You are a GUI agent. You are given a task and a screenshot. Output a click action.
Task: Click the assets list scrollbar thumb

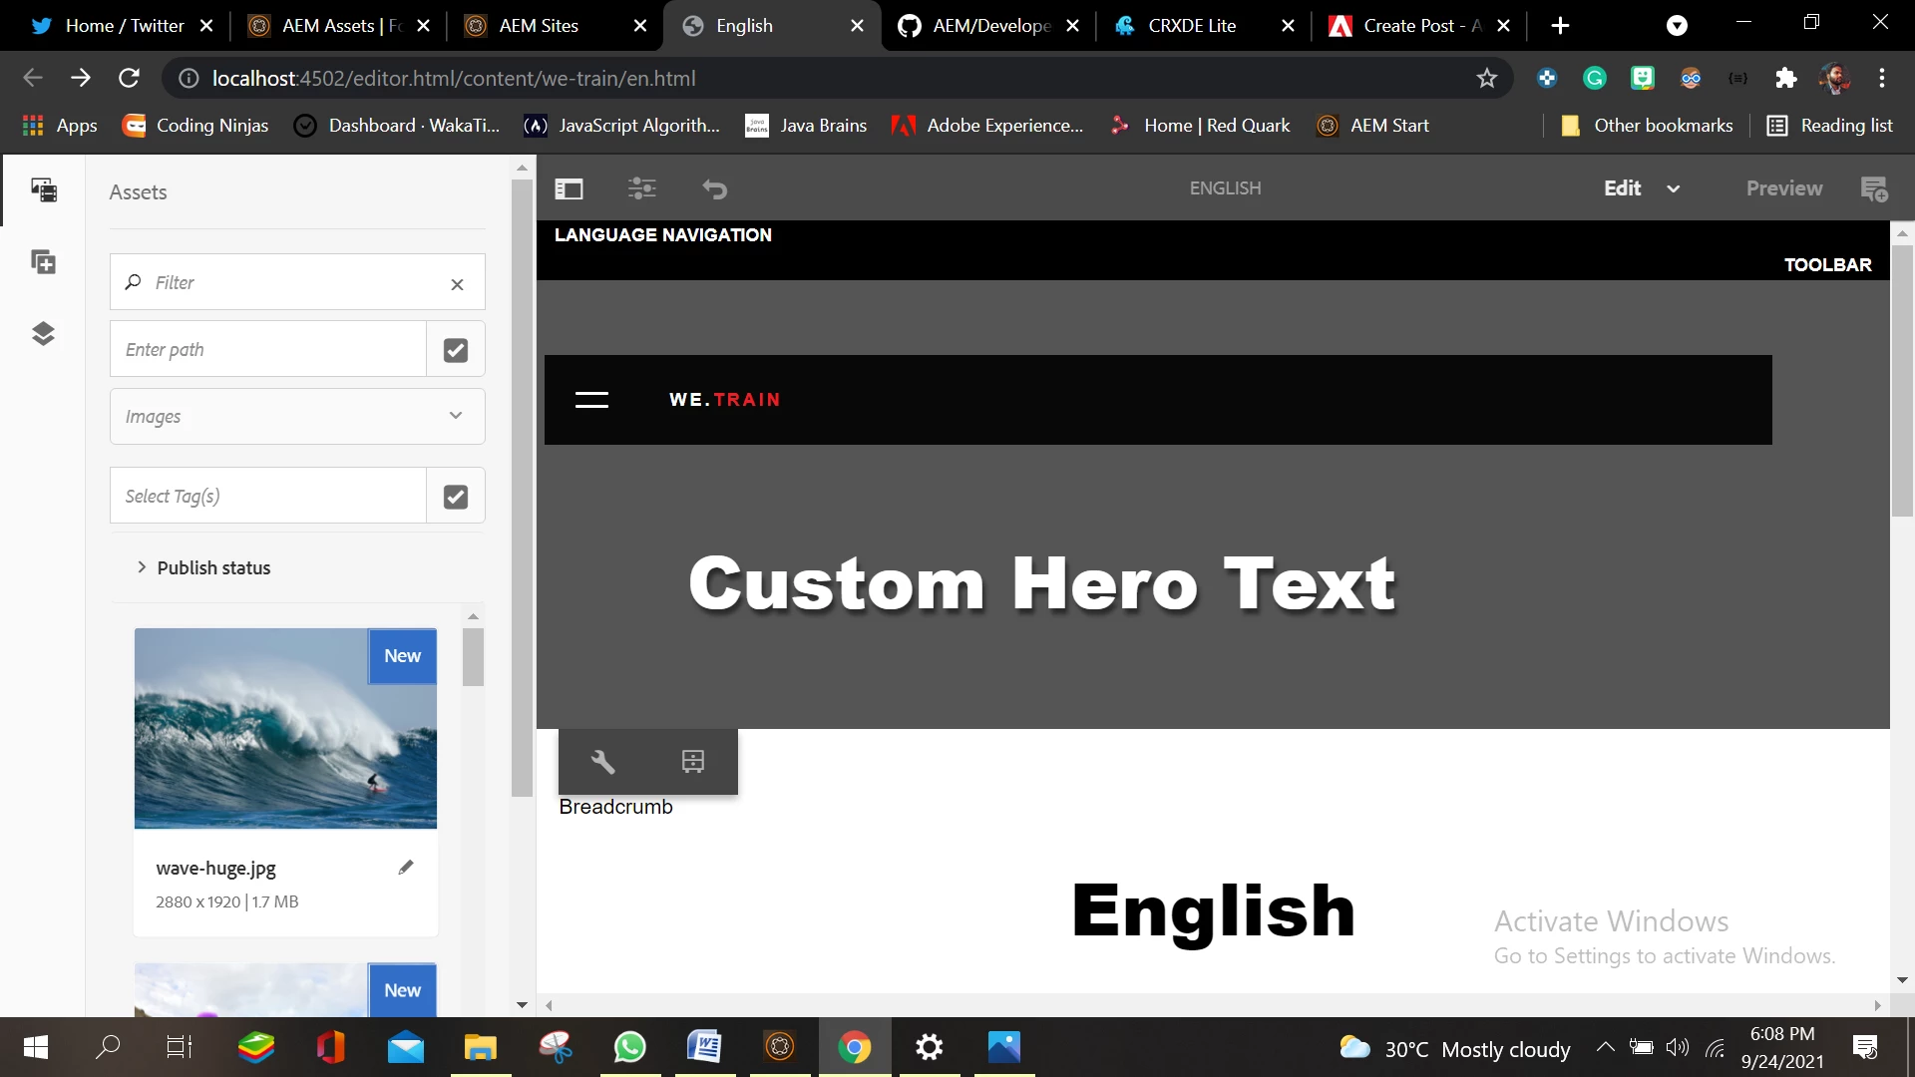point(473,656)
